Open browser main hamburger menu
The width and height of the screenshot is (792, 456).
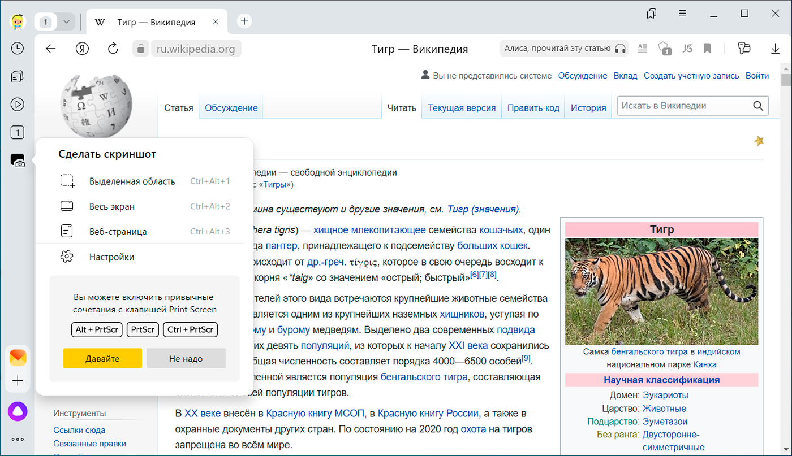point(683,13)
